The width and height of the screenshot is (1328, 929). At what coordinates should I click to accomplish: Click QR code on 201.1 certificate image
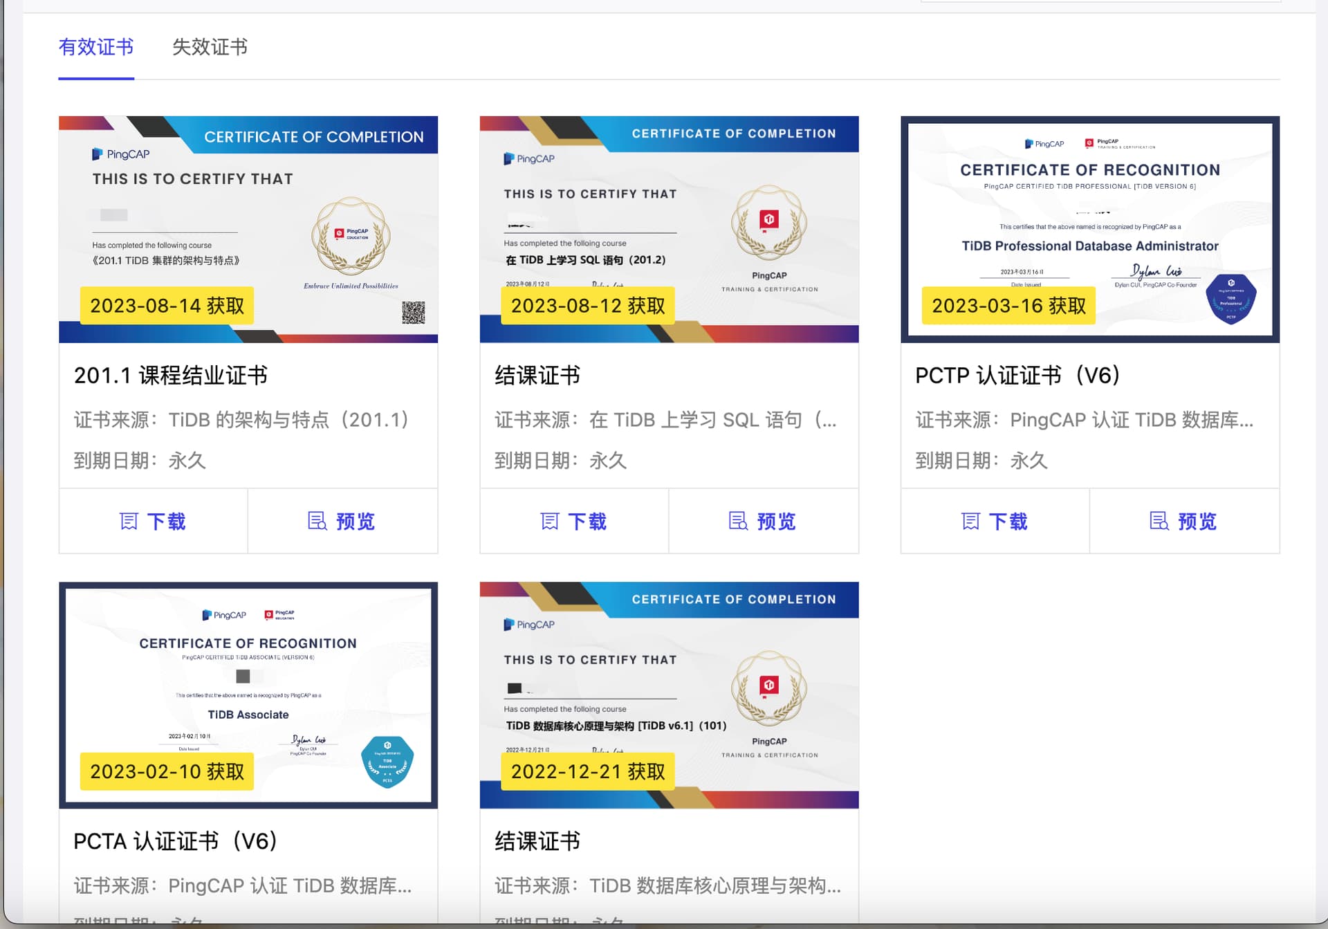[414, 313]
